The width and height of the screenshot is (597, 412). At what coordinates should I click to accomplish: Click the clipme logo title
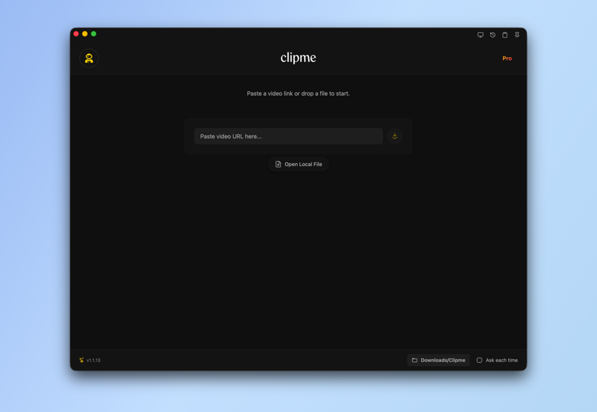(298, 58)
